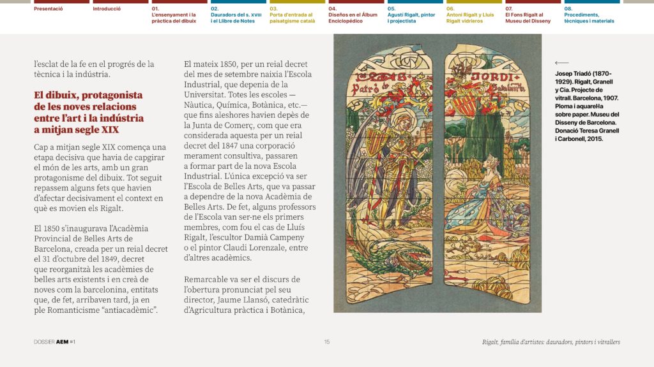This screenshot has height=367, width=654.
Task: Click the page number 15 in the footer
Action: coord(327,342)
